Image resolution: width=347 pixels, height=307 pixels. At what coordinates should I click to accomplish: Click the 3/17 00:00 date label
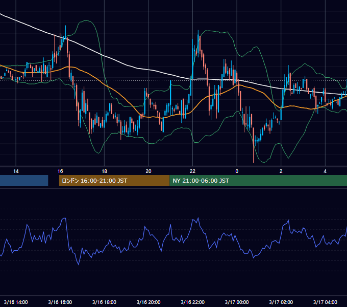[x=237, y=302]
